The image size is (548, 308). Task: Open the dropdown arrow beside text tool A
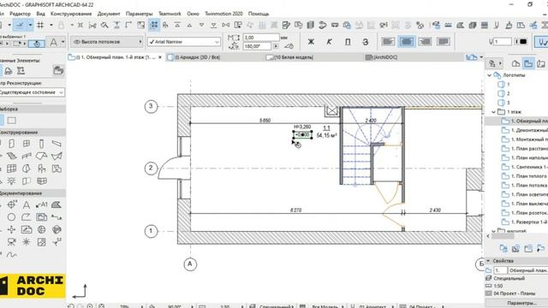[63, 42]
